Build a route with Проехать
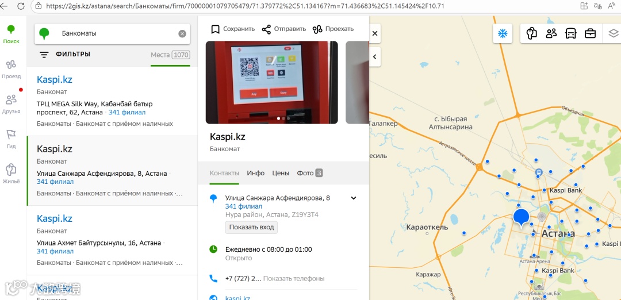This screenshot has width=621, height=300. click(333, 29)
